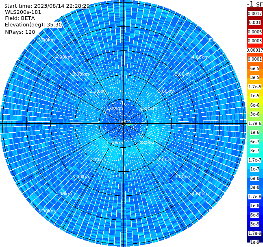Click the 0.0003 red colorbar label
263x247 pixels.
pos(255,41)
